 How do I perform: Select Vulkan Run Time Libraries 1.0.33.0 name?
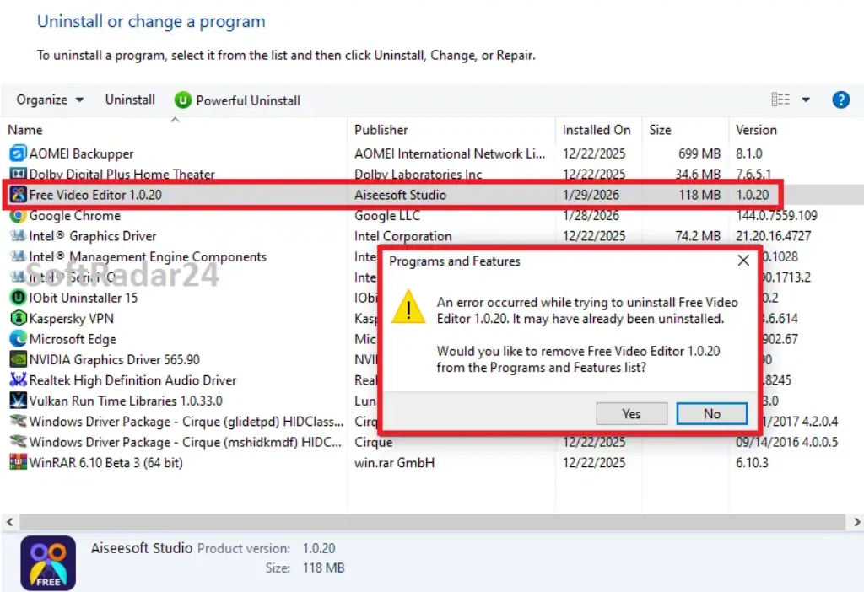(126, 401)
